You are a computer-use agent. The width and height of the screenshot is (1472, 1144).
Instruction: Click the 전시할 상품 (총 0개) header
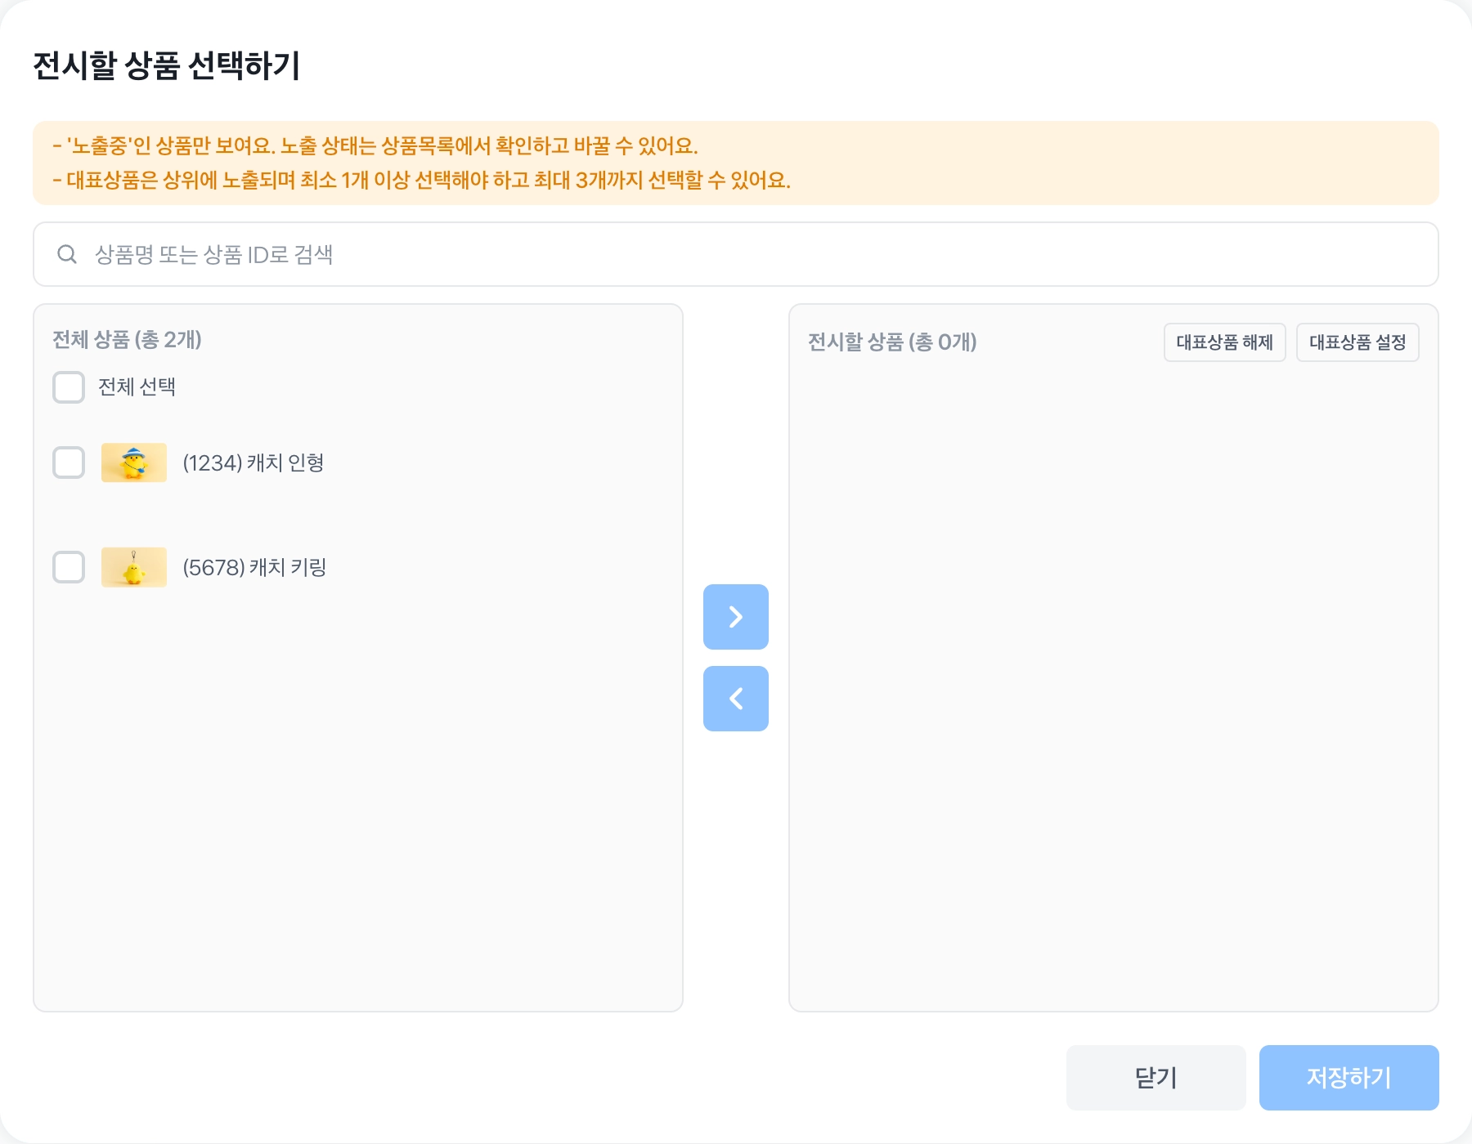pyautogui.click(x=892, y=342)
